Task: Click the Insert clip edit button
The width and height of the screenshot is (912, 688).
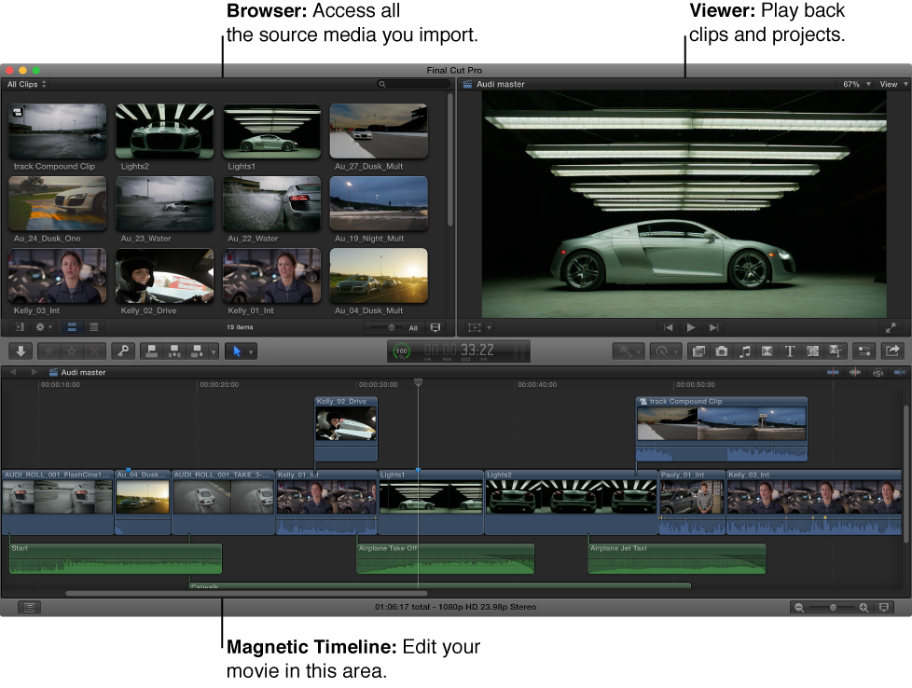Action: click(x=173, y=351)
